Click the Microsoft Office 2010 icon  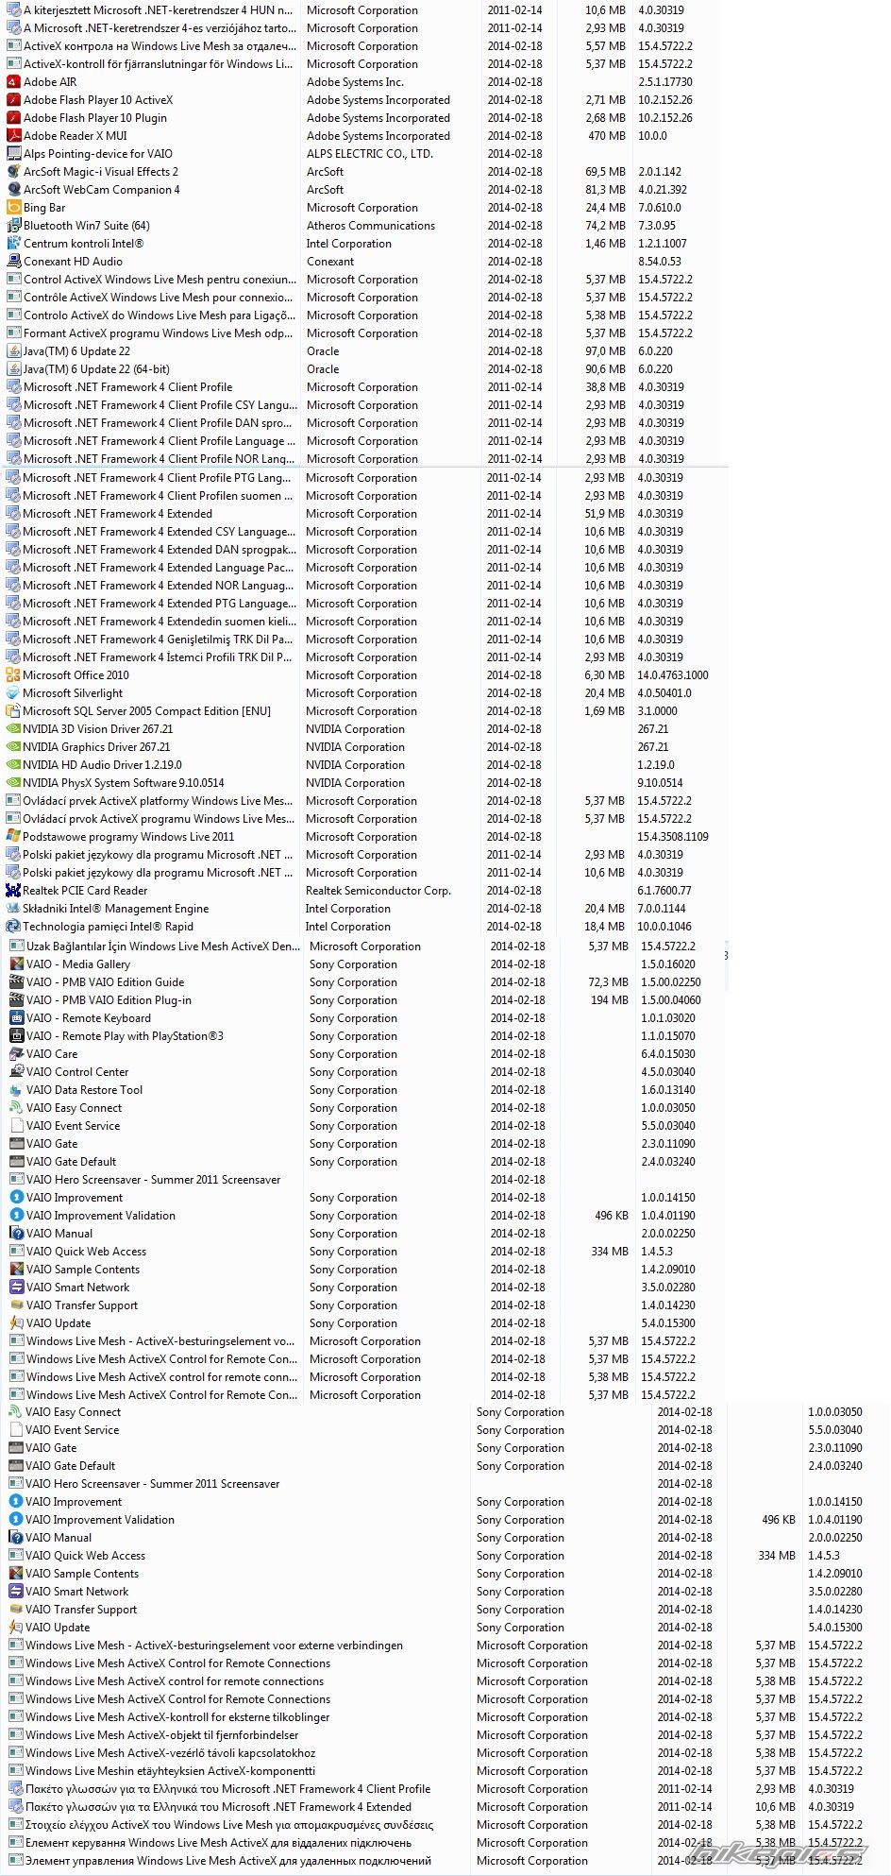(13, 675)
